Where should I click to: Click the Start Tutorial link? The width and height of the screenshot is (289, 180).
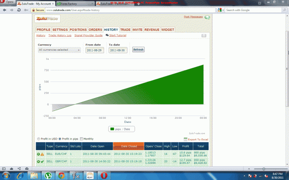point(117,35)
